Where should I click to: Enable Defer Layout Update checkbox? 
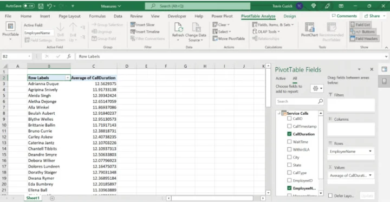coord(330,196)
